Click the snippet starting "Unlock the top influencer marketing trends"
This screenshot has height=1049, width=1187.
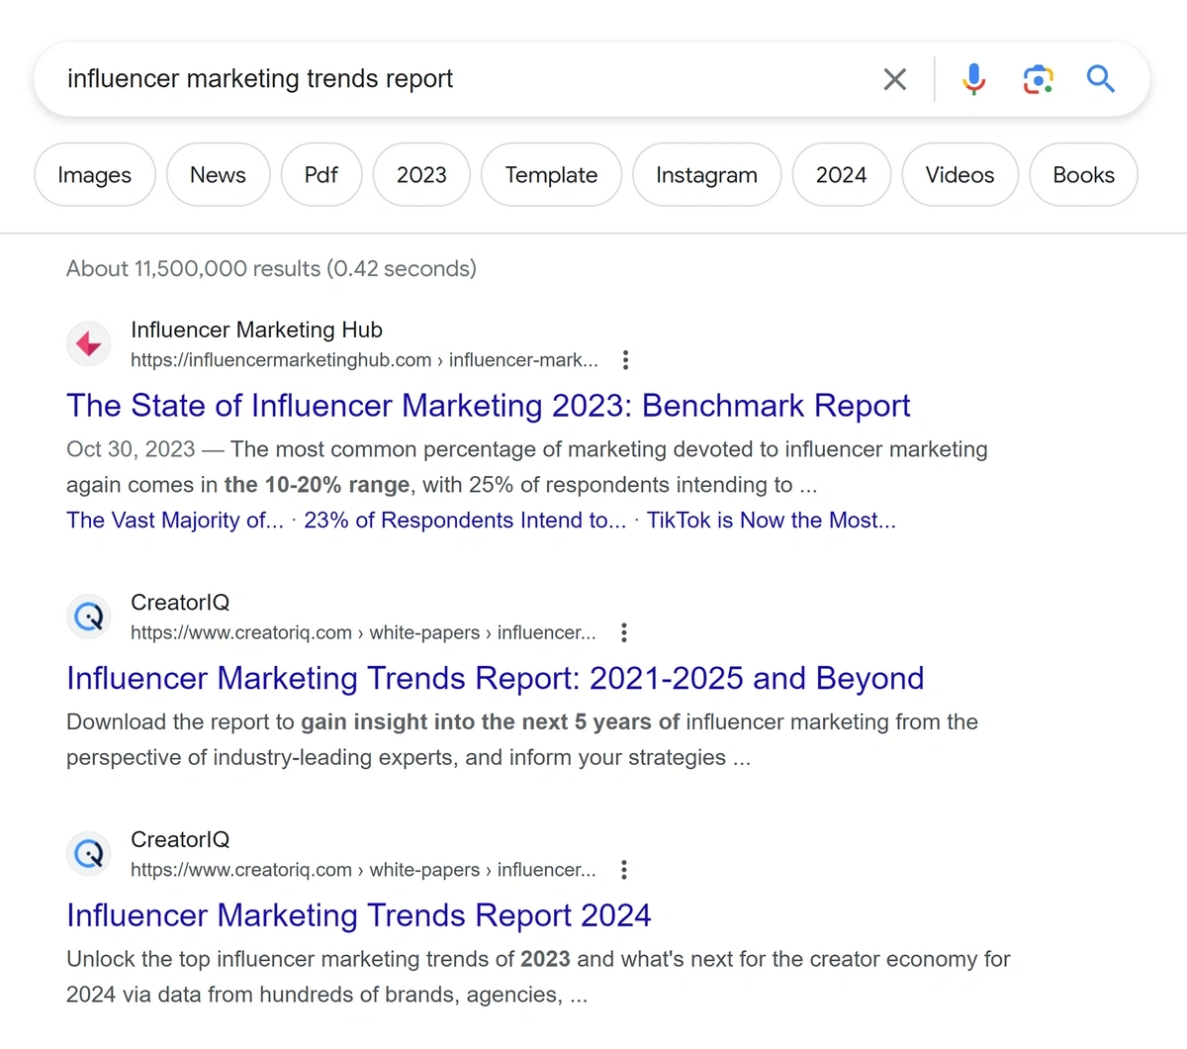click(x=538, y=977)
